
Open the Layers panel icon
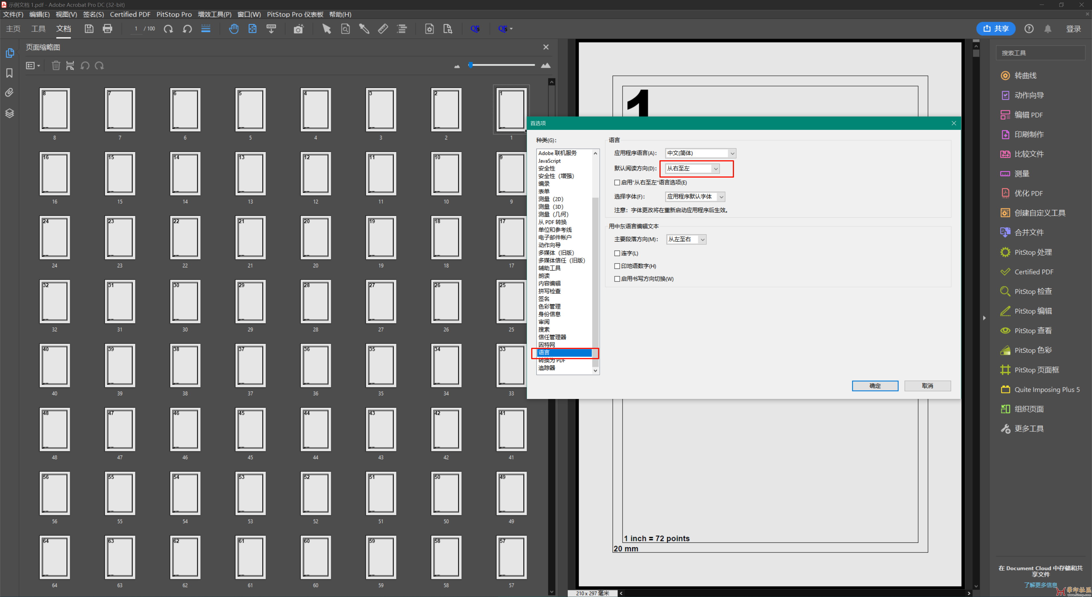[9, 113]
